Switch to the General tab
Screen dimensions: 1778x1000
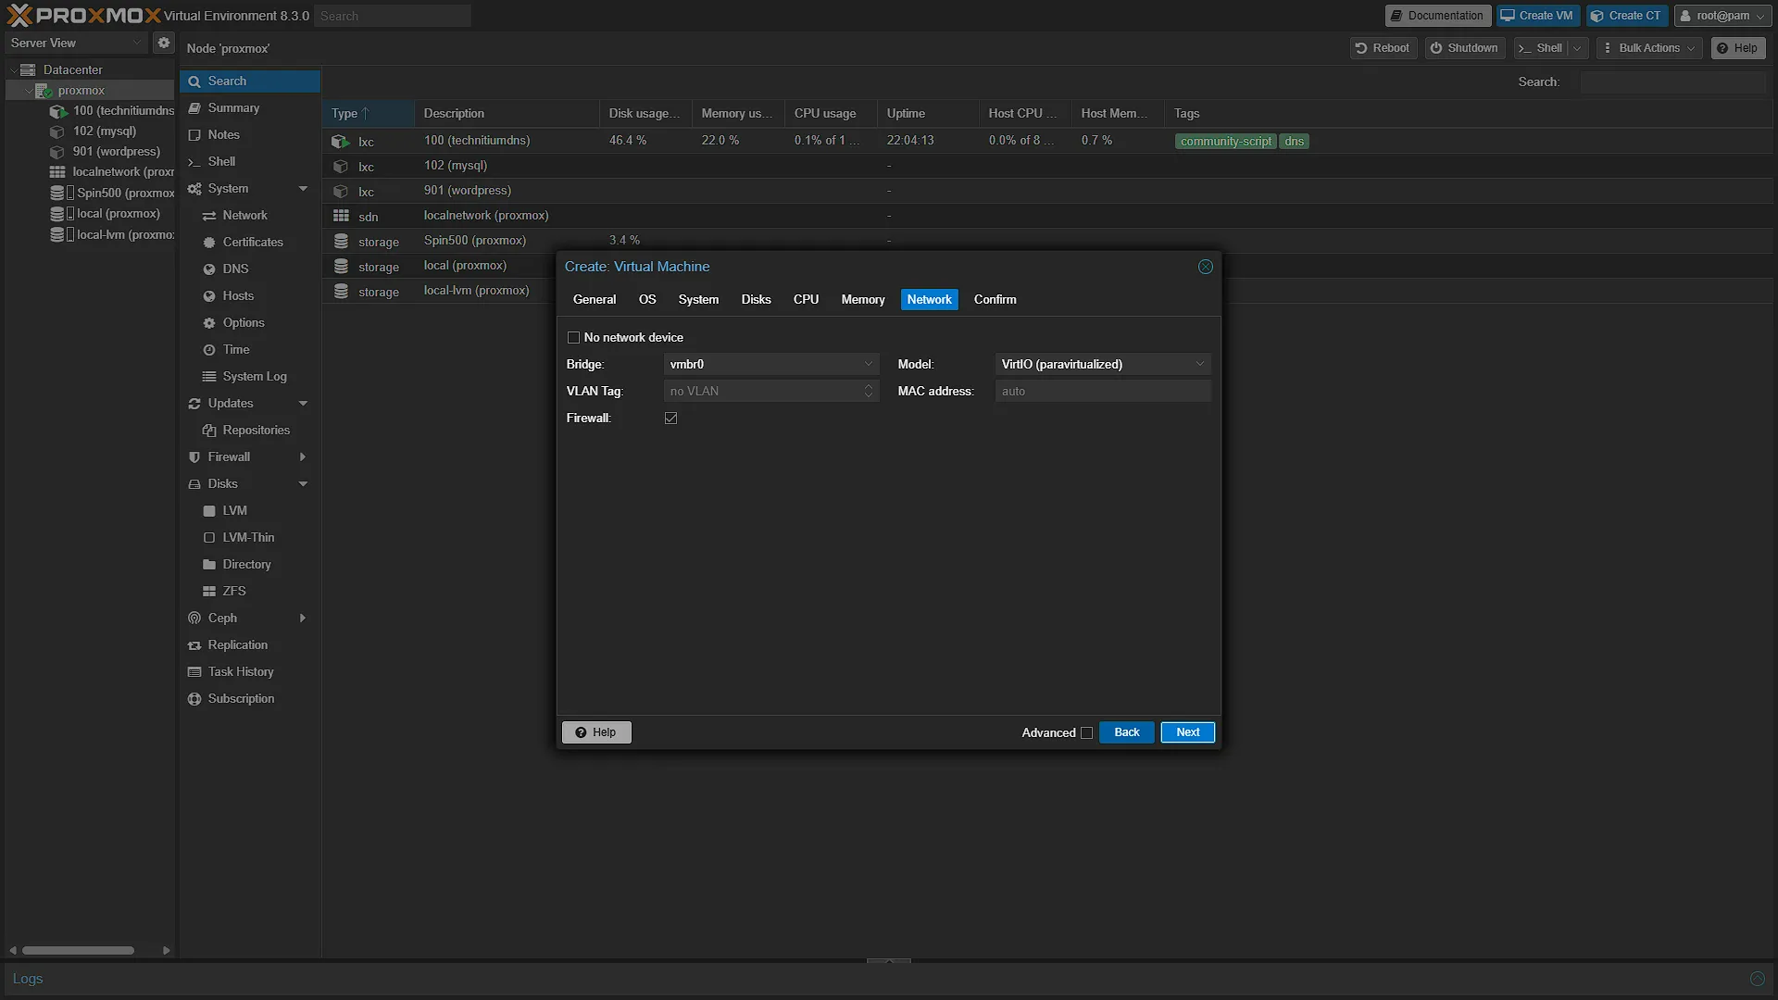coord(594,299)
